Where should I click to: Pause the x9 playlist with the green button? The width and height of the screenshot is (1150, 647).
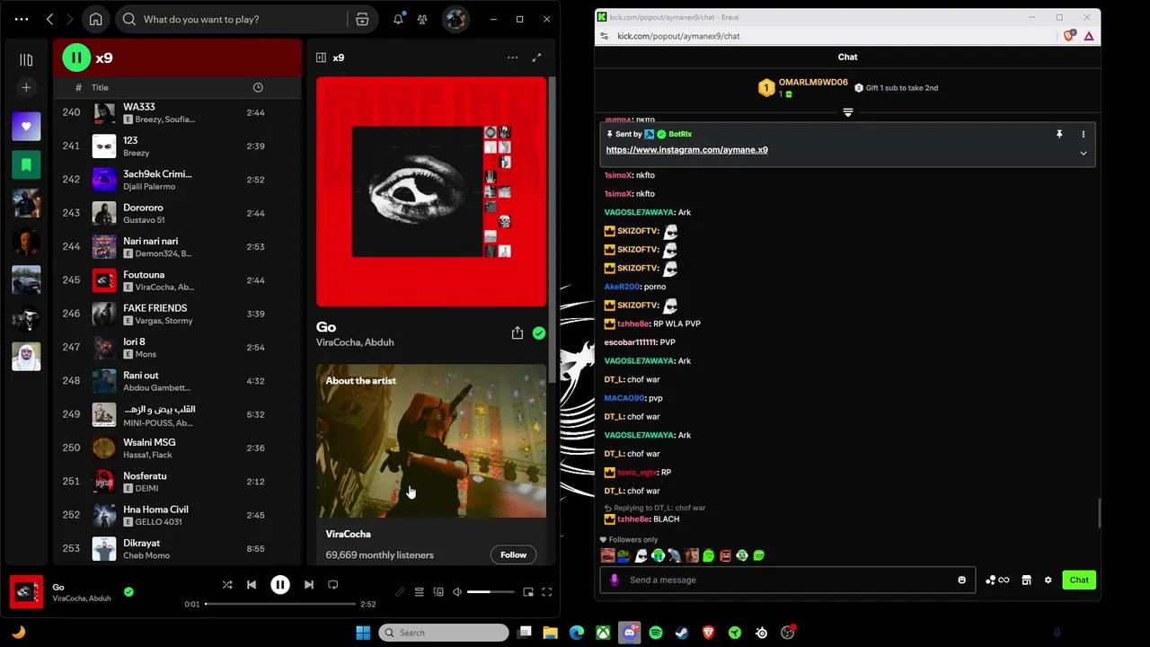[x=76, y=58]
